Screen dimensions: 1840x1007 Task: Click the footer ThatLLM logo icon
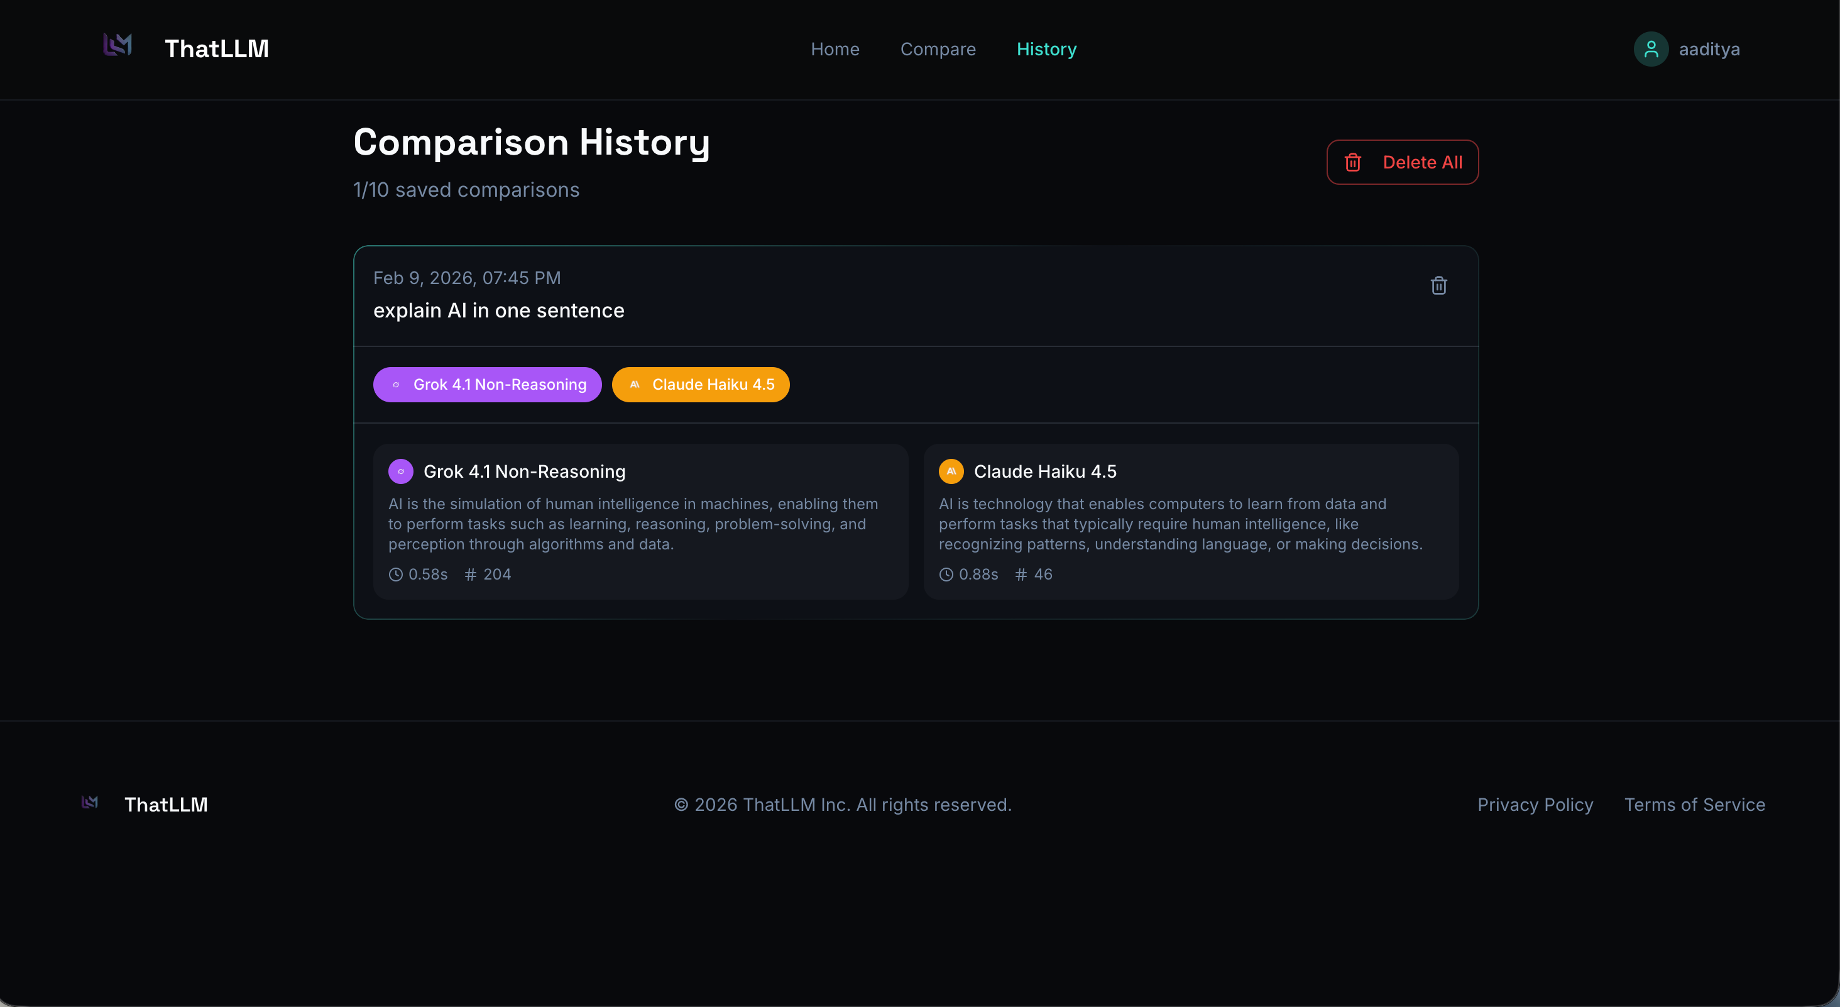tap(90, 803)
